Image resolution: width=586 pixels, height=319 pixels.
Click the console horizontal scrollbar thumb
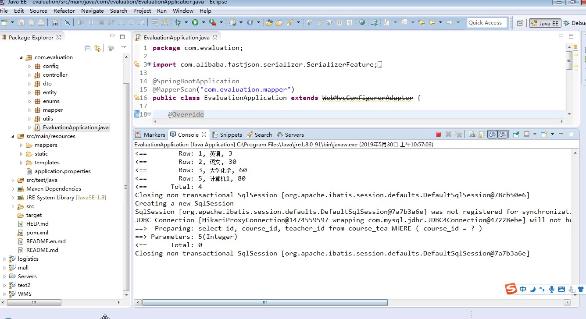pyautogui.click(x=265, y=302)
